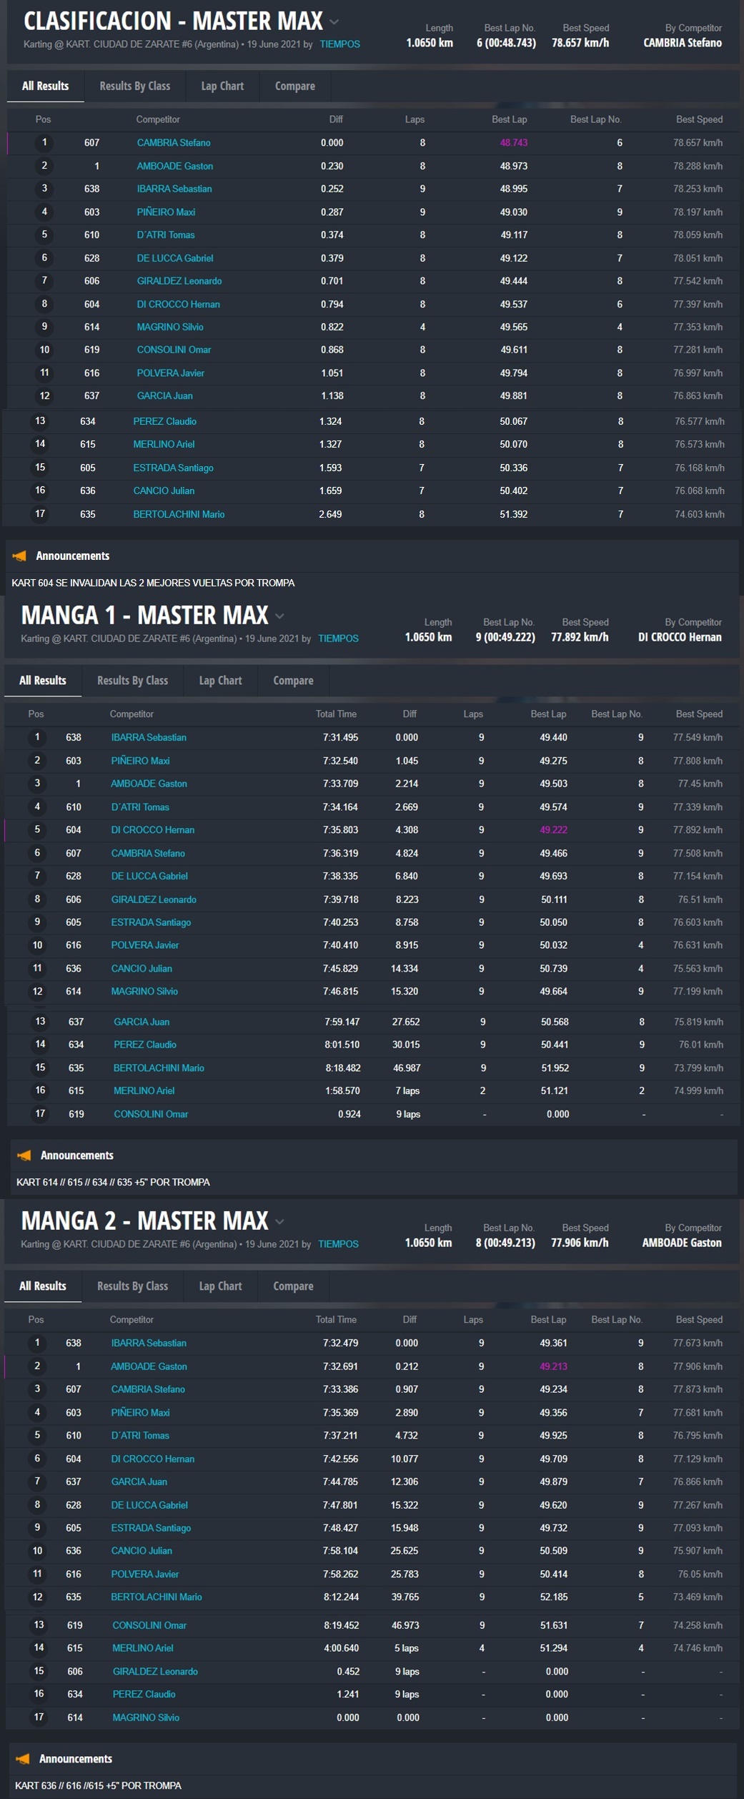This screenshot has width=744, height=1799.
Task: Click position 1 badge in Manga 2 table
Action: pos(37,1343)
